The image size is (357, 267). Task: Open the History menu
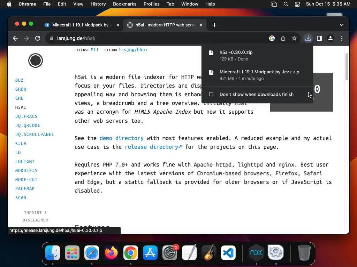98,4
